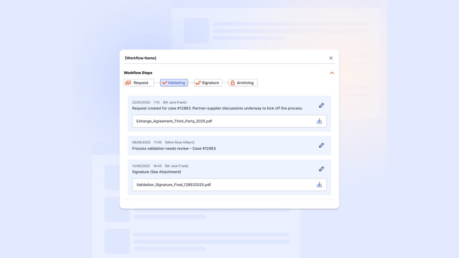Viewport: 459px width, 258px height.
Task: Click the text 'Request created for case #12883'
Action: click(161, 108)
